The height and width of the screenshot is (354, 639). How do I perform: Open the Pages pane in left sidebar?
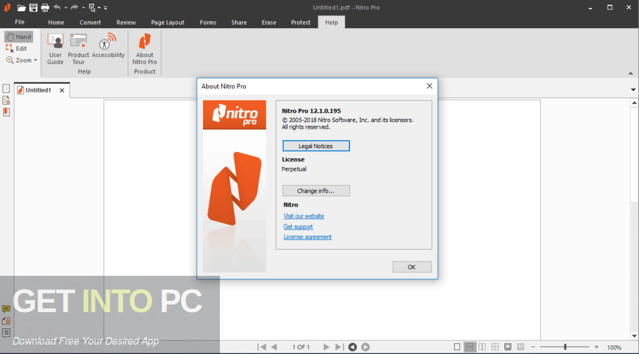click(x=6, y=88)
